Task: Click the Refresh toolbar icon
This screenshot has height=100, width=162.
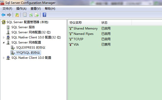Action: pyautogui.click(x=31, y=15)
